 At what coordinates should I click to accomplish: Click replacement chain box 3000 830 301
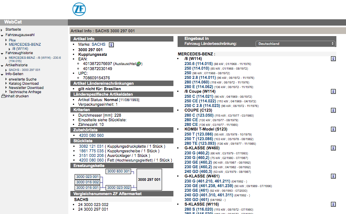tap(118, 171)
